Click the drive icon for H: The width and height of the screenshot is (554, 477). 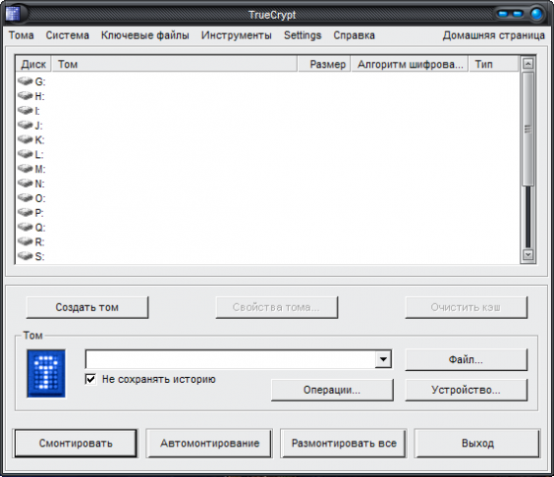pos(25,95)
